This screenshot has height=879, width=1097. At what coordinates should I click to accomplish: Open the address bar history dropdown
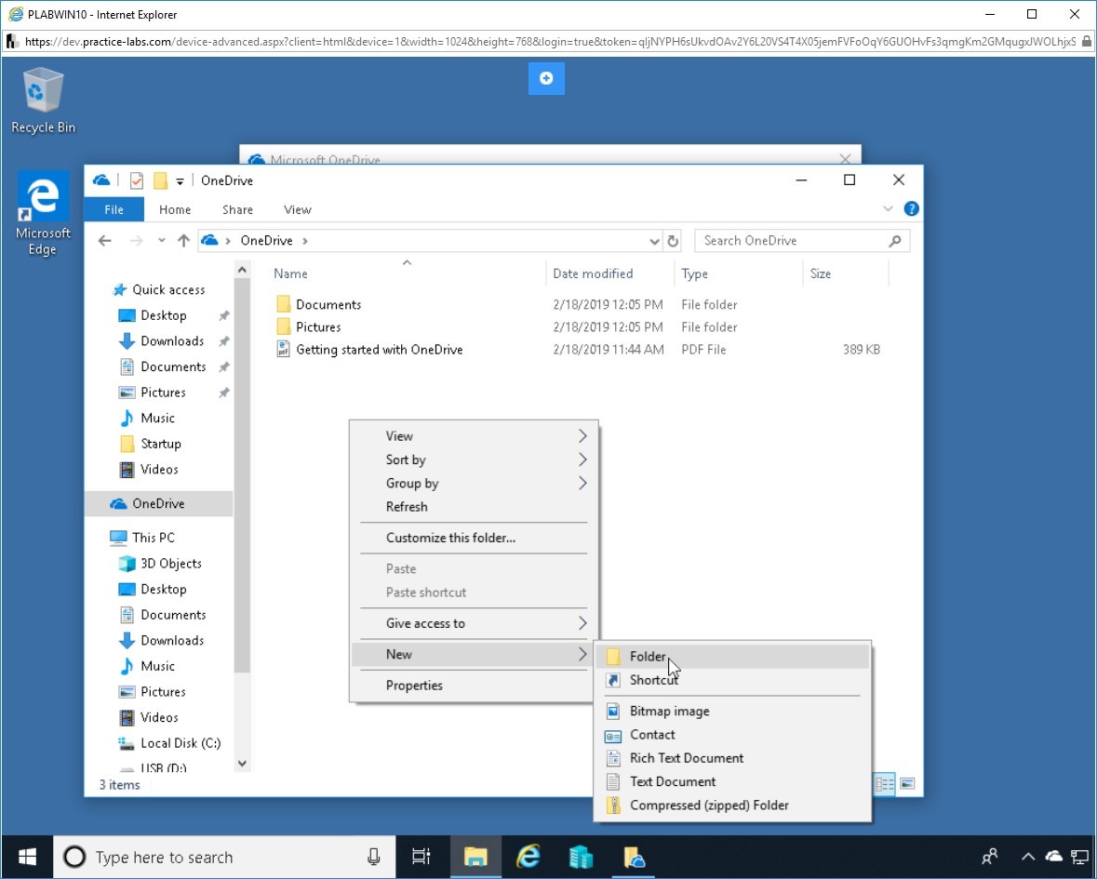[x=654, y=241]
